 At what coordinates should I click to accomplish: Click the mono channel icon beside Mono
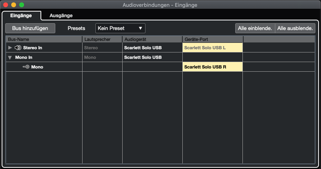coord(26,67)
